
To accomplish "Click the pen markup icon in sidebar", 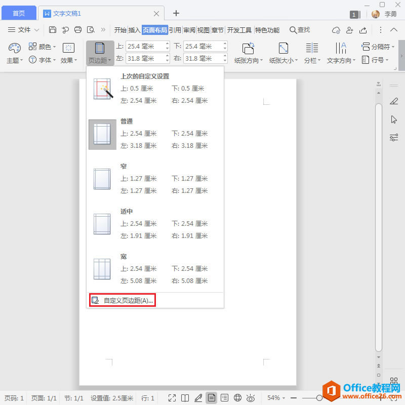I will click(394, 101).
